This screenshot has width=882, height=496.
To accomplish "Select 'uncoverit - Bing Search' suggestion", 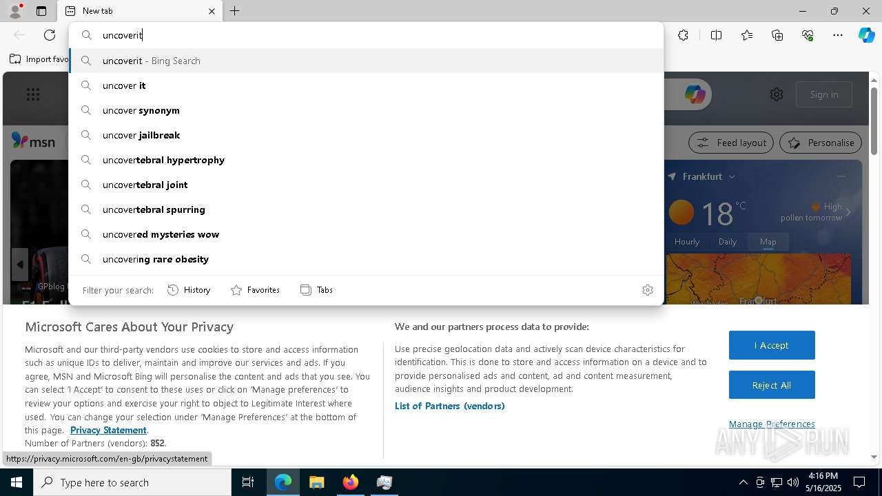I will click(366, 61).
